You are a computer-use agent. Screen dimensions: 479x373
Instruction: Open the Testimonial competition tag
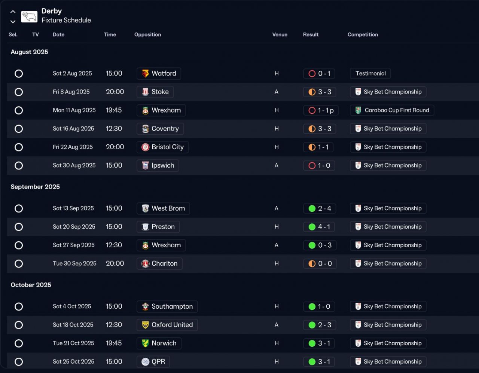click(370, 74)
